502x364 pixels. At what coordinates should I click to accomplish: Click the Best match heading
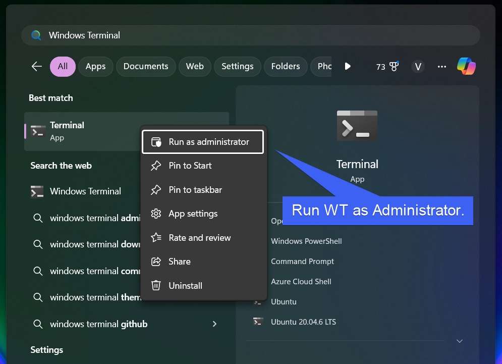(51, 98)
